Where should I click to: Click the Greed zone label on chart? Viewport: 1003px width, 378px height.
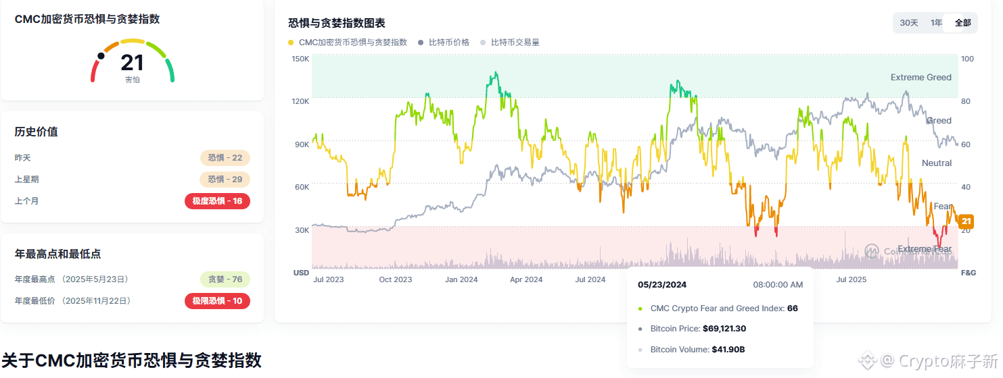click(939, 121)
